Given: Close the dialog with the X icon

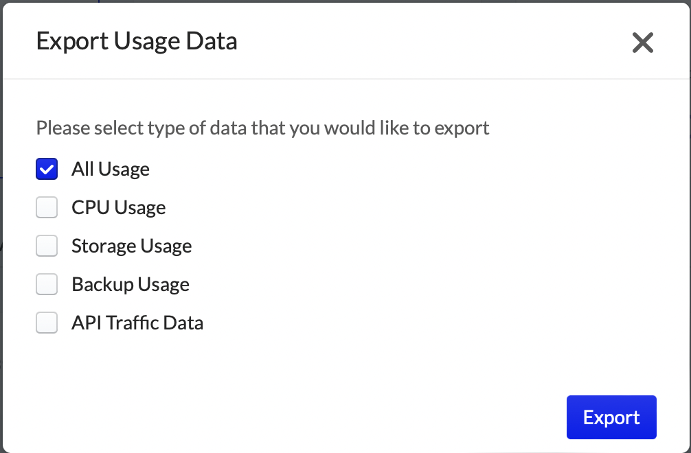Looking at the screenshot, I should coord(642,43).
